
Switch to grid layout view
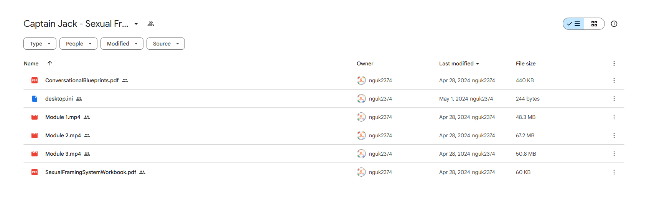594,24
